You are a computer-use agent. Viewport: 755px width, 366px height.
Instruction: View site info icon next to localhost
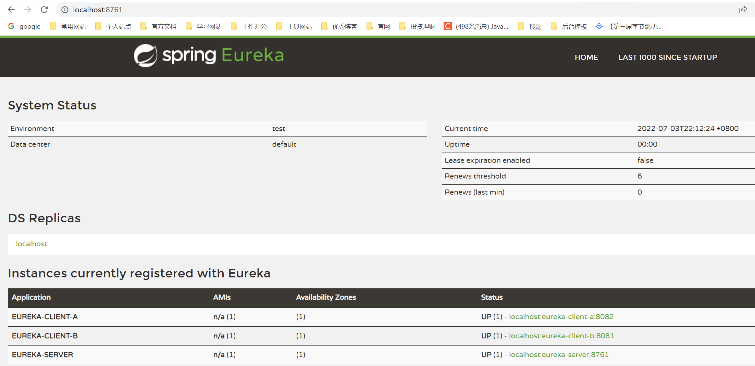point(65,10)
